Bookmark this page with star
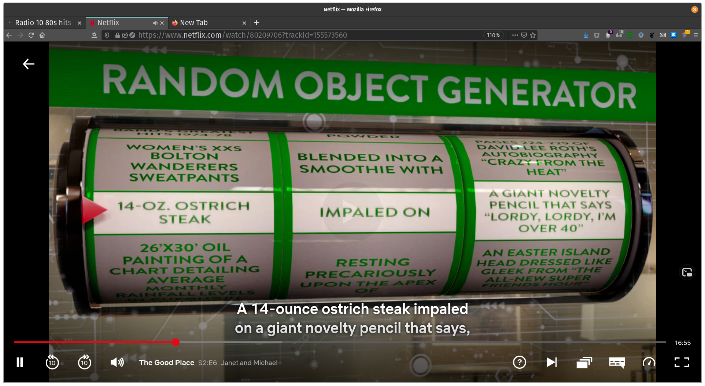This screenshot has width=705, height=386. 533,35
